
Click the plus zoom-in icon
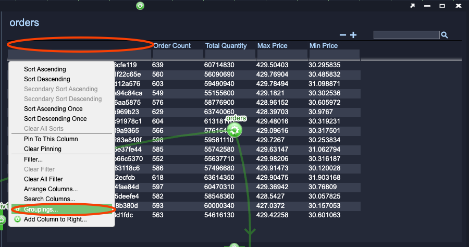tap(353, 35)
